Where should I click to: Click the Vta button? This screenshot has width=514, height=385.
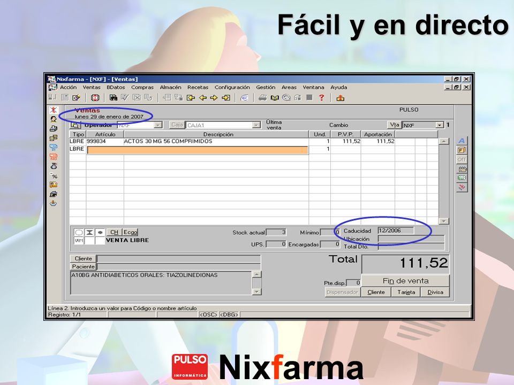coord(395,125)
